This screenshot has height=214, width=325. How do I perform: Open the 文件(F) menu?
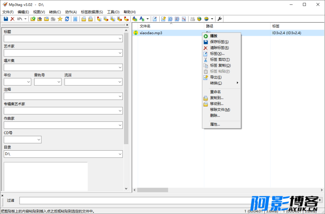pyautogui.click(x=8, y=12)
